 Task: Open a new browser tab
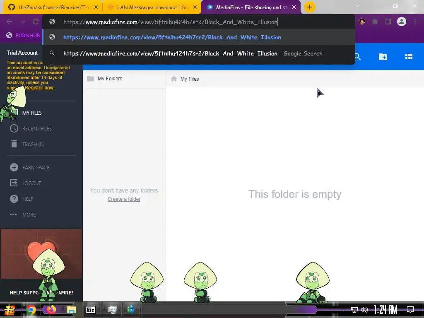pos(310,7)
